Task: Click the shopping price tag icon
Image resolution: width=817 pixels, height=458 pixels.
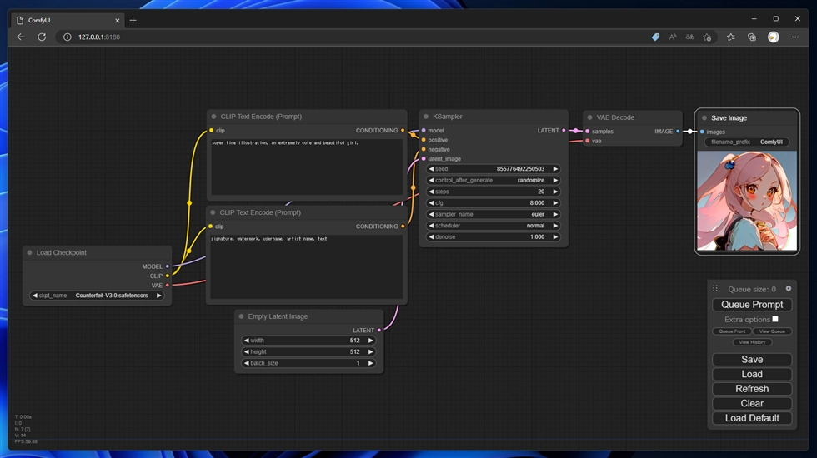Action: coord(655,37)
